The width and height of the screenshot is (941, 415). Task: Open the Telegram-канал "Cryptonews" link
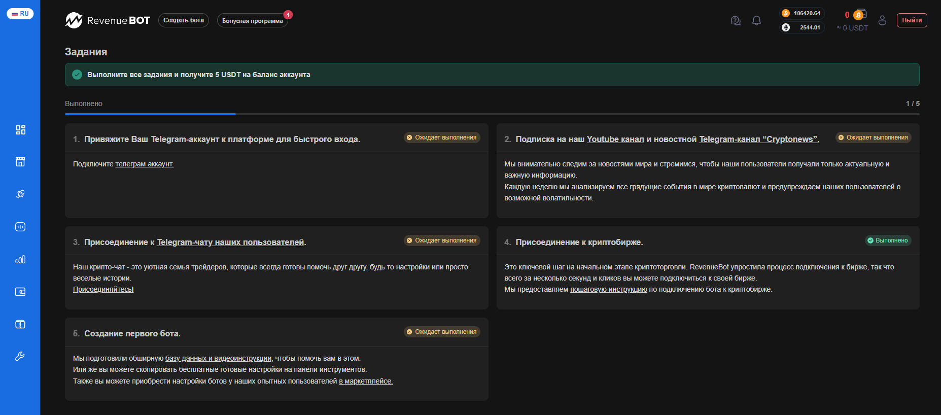point(759,139)
